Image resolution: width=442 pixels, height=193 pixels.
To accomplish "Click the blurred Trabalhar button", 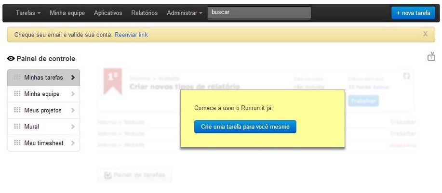I will (363, 101).
